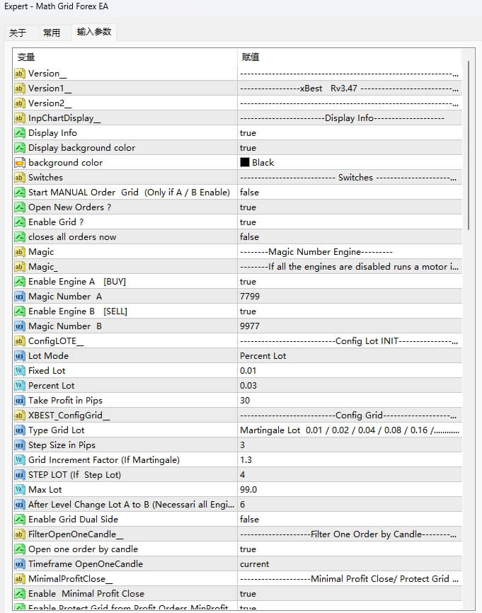Click the vertical scrollbar thumb
Screen dimensions: 482x613
[x=468, y=144]
